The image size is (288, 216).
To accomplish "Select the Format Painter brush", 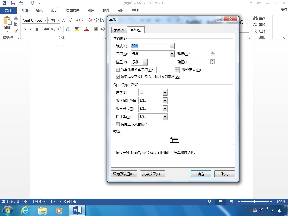I will pos(16,31).
